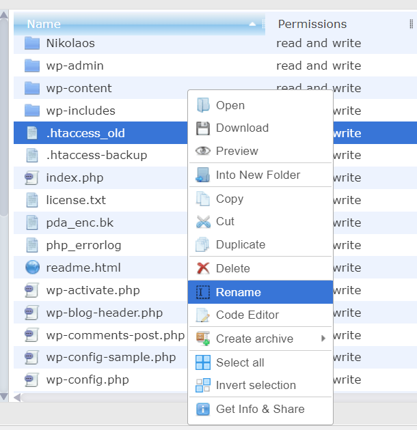The height and width of the screenshot is (430, 417).
Task: Choose Cut from the context menu
Action: click(260, 222)
